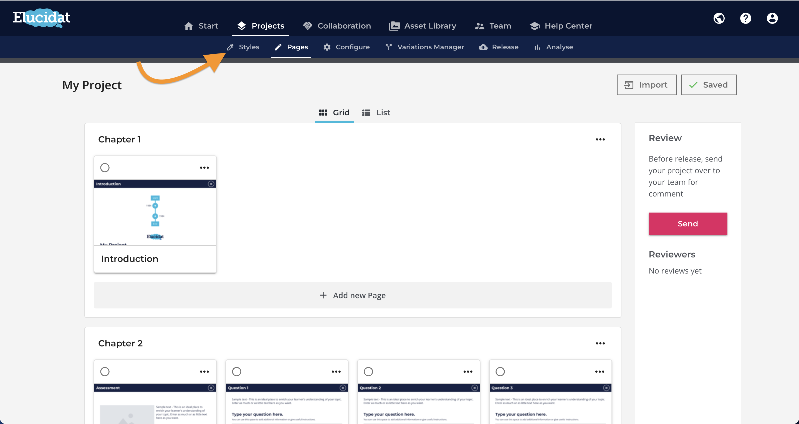Open Chapter 1 three-dot options menu
799x424 pixels.
click(600, 139)
